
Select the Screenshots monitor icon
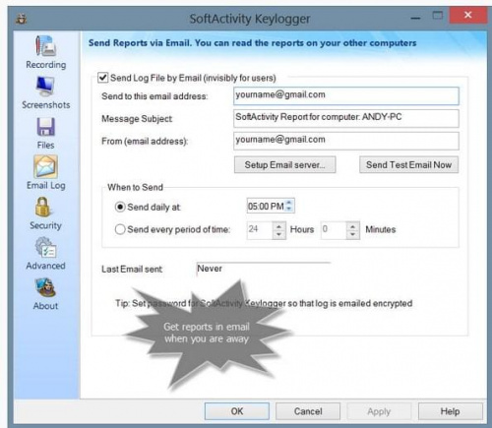coord(45,86)
